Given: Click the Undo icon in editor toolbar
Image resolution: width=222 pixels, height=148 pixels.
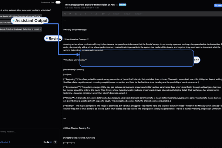Looking at the screenshot, I should [65, 14].
